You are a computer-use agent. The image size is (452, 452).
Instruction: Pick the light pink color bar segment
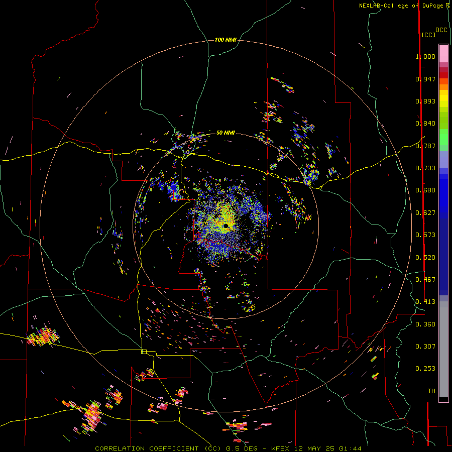coord(443,54)
